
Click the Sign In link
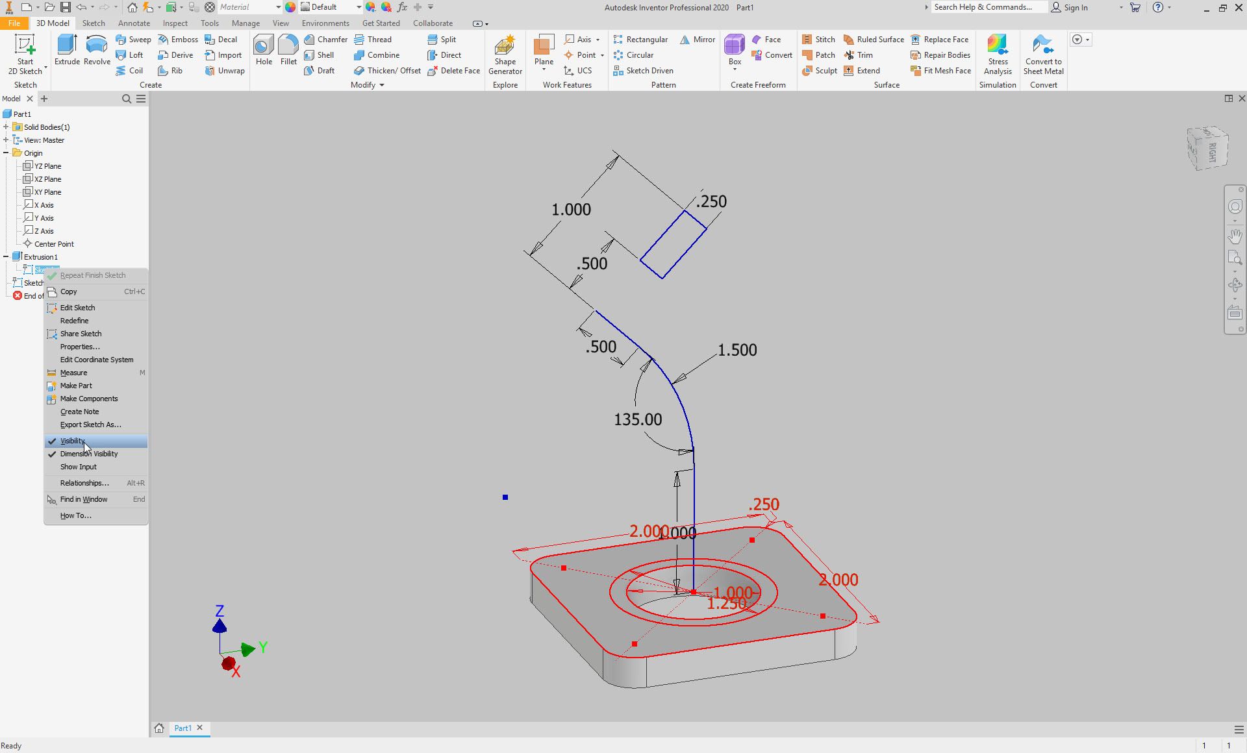1076,7
